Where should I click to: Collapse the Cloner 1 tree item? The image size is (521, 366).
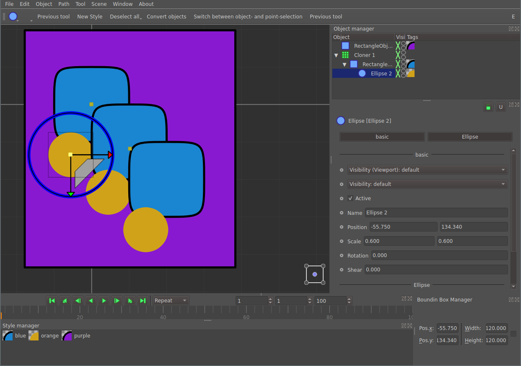pyautogui.click(x=336, y=55)
